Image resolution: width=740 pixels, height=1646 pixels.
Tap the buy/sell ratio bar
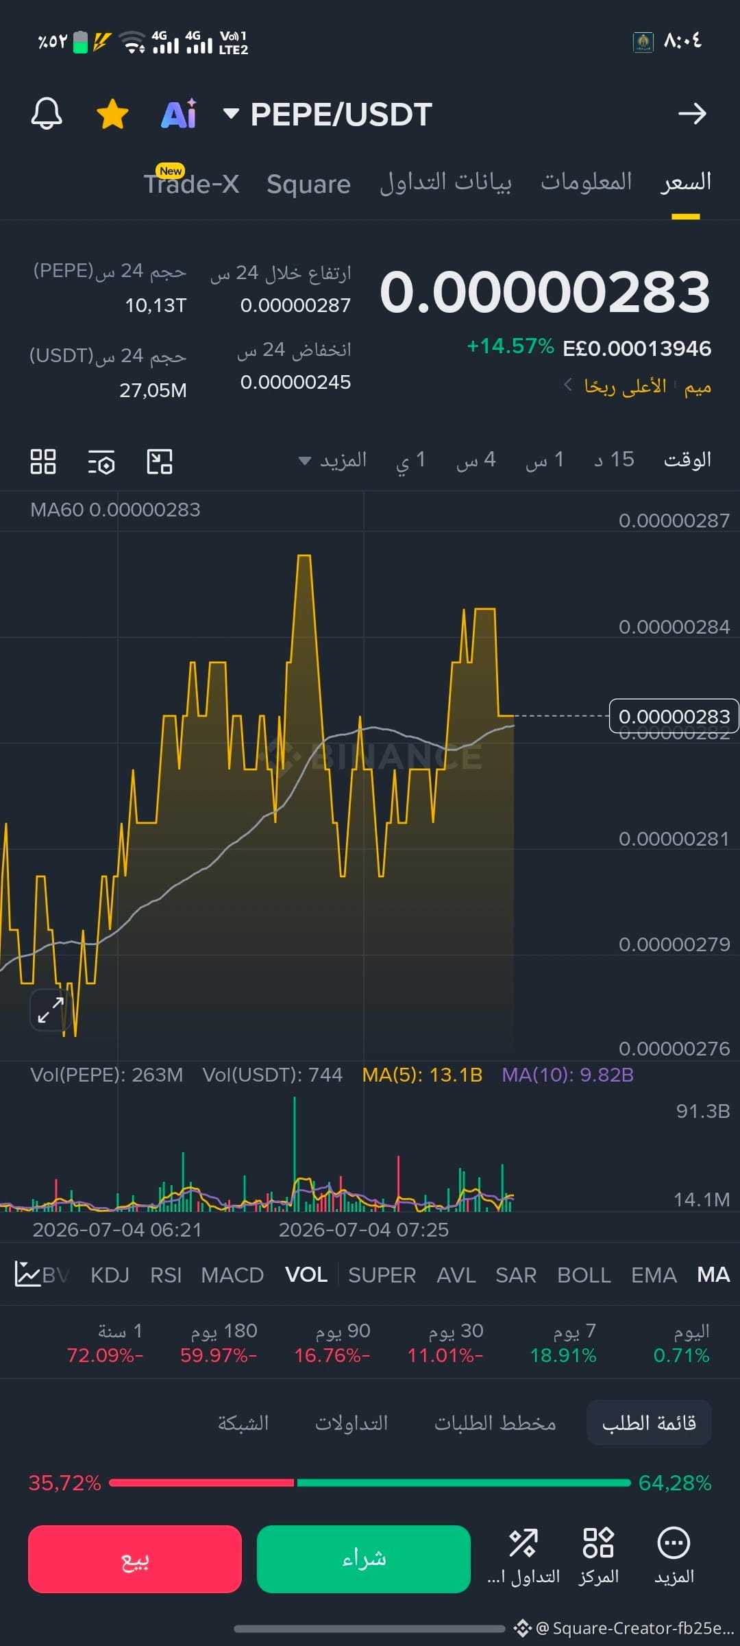[x=370, y=1483]
